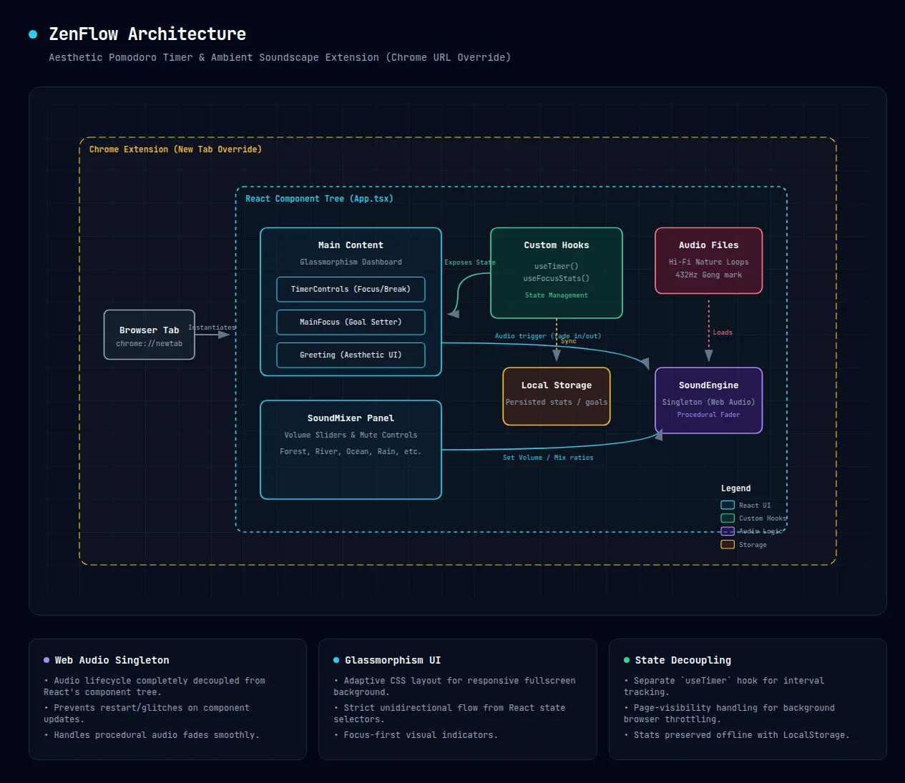Click the Audio Files node title
The image size is (905, 783).
coord(709,245)
